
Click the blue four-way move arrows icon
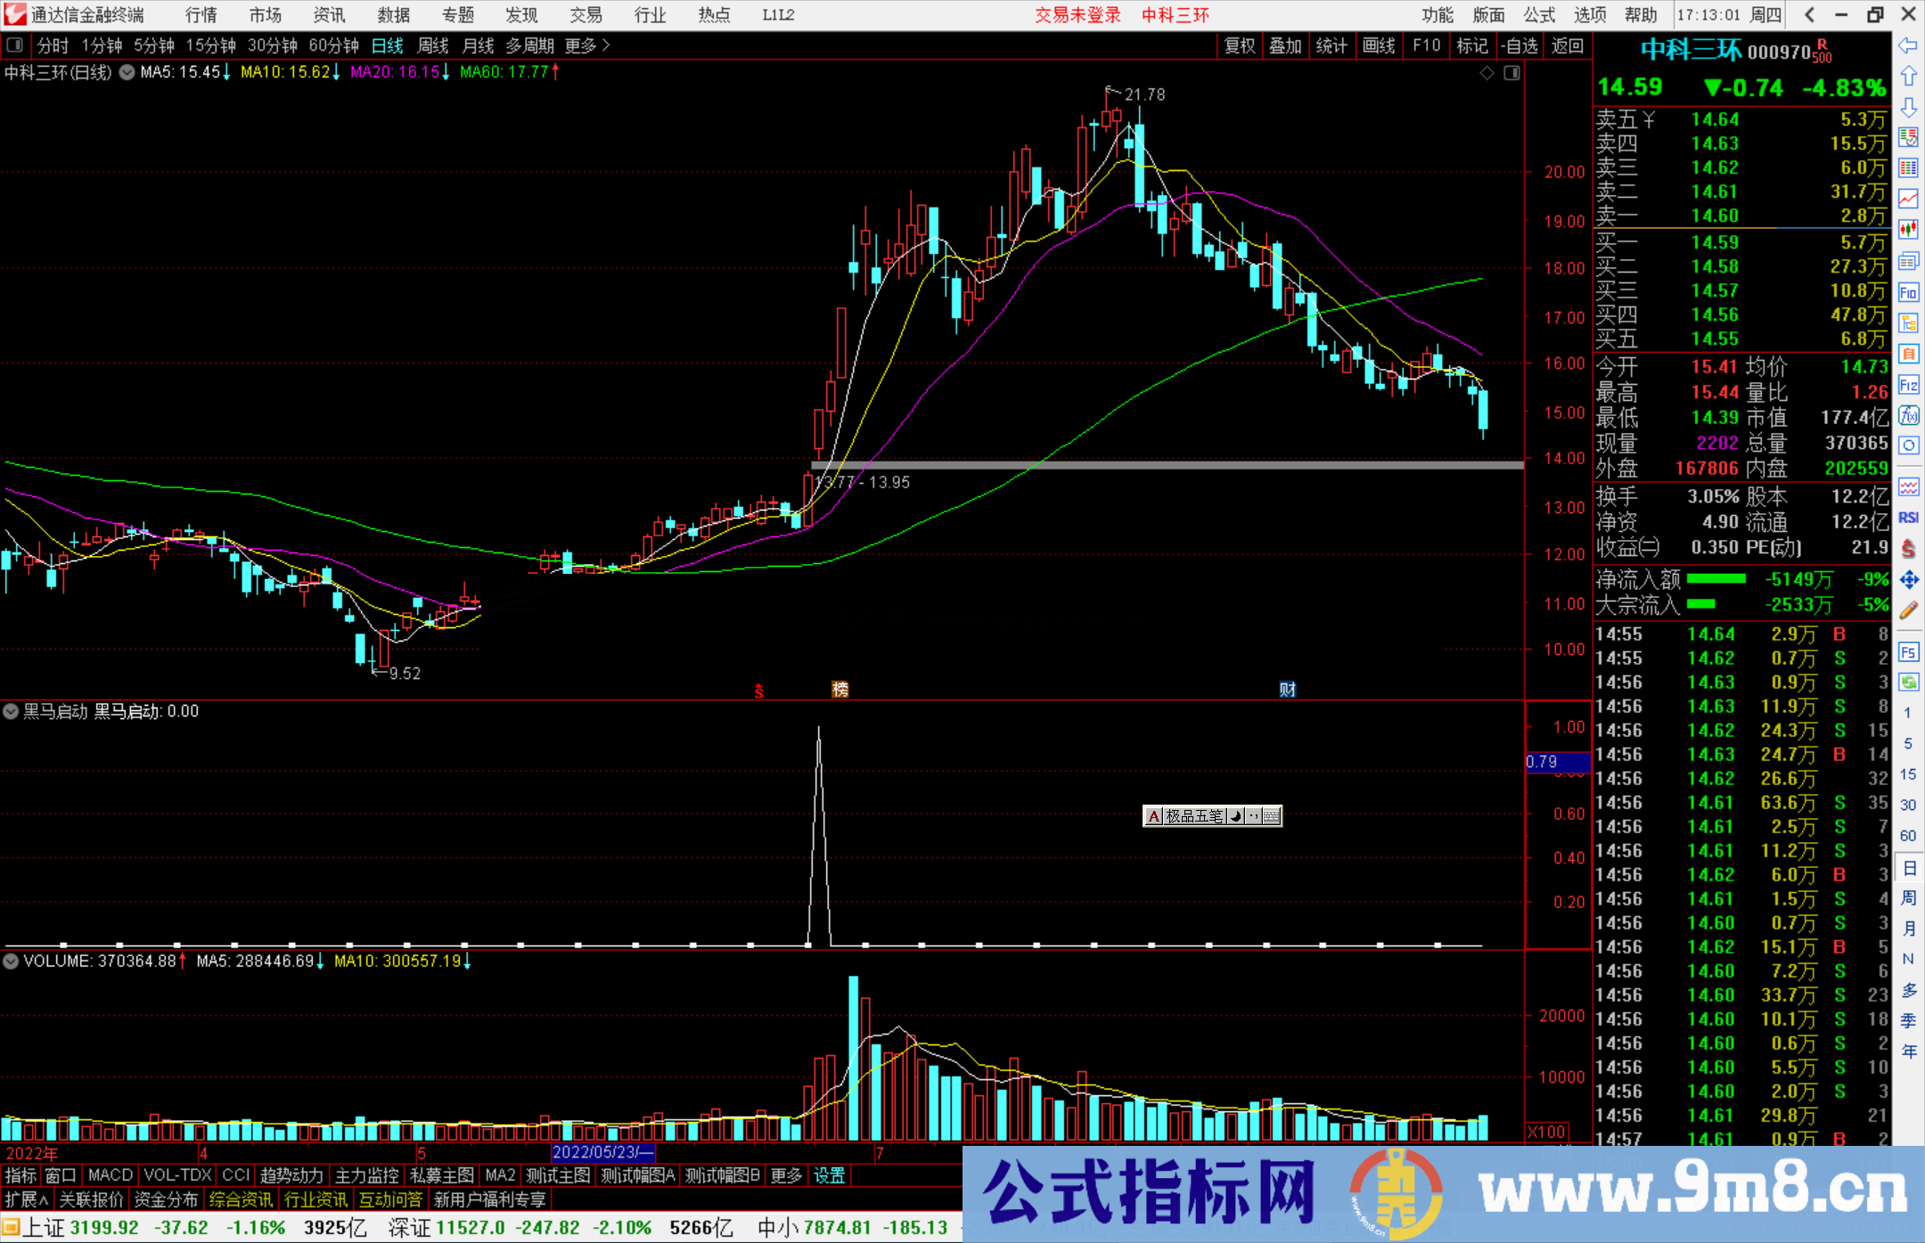click(x=1908, y=580)
